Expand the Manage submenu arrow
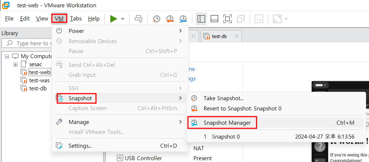Screen dimensions: 369x162 coord(181,122)
